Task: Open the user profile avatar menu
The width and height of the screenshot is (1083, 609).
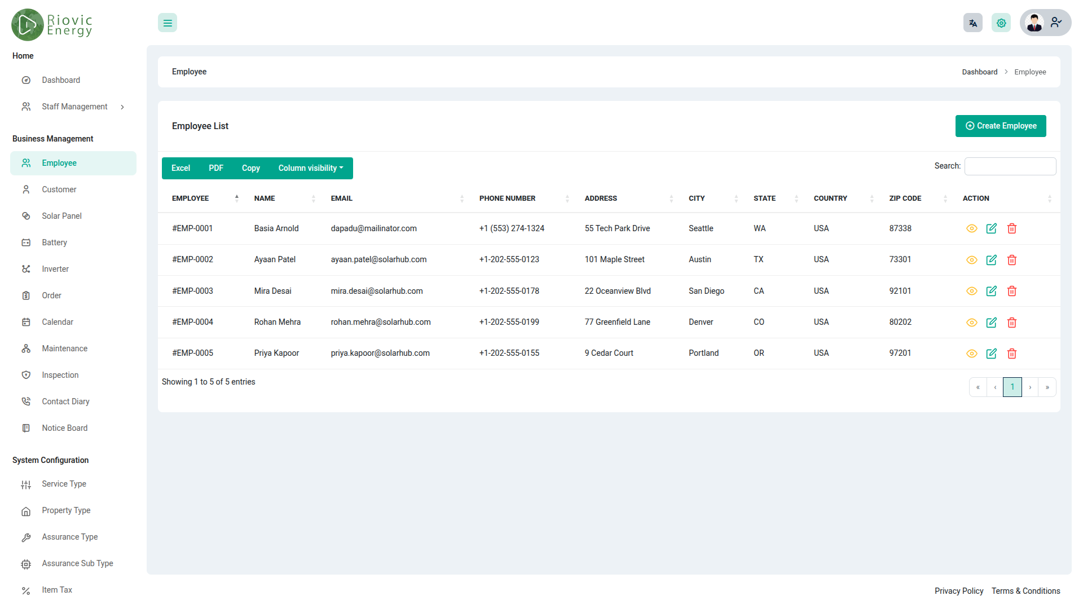Action: click(1045, 23)
